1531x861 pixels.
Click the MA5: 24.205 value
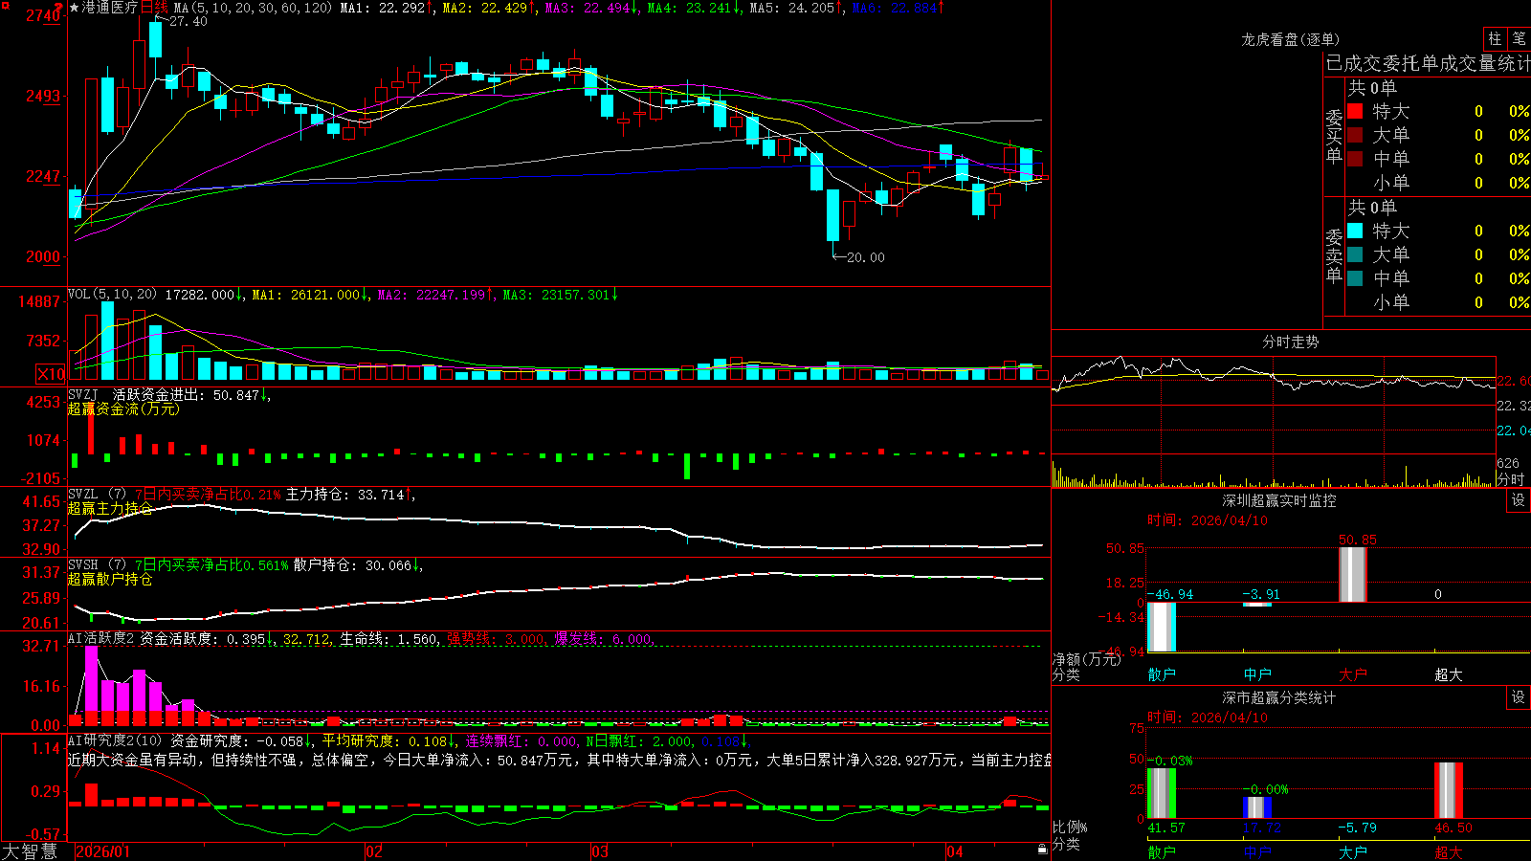pyautogui.click(x=796, y=8)
